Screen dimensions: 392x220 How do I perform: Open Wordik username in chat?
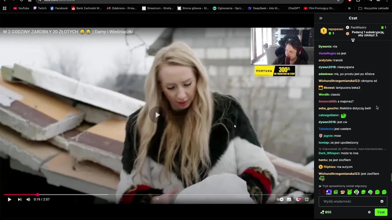[x=324, y=94]
